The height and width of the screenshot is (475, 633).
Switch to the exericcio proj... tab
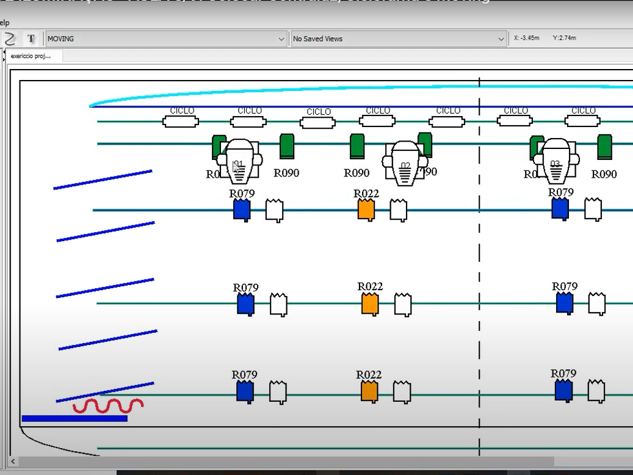coord(31,56)
